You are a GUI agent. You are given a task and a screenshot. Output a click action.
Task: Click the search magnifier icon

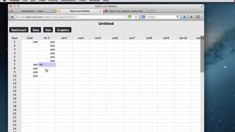(x=178, y=17)
